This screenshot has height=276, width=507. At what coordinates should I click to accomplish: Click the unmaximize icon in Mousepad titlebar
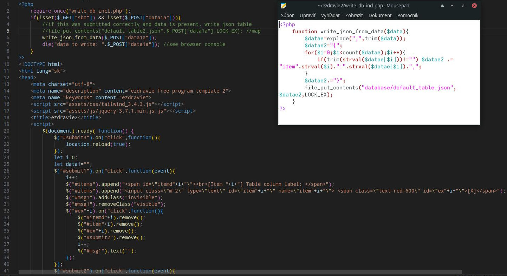coord(463,6)
